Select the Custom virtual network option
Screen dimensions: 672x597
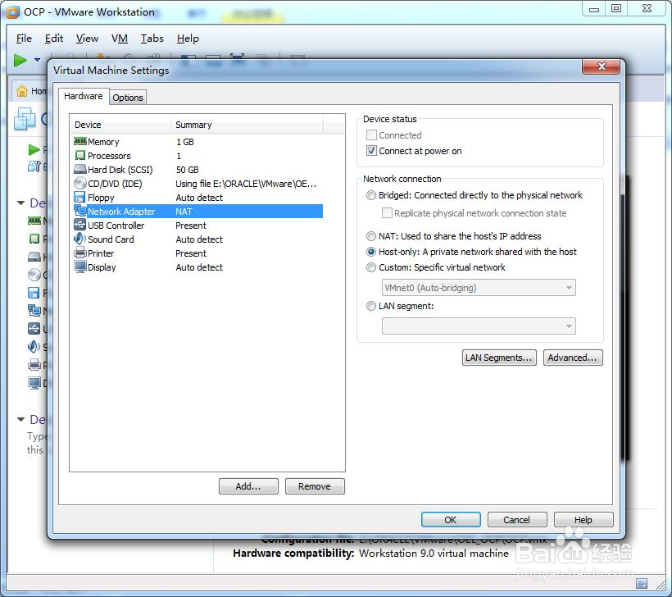pyautogui.click(x=371, y=267)
